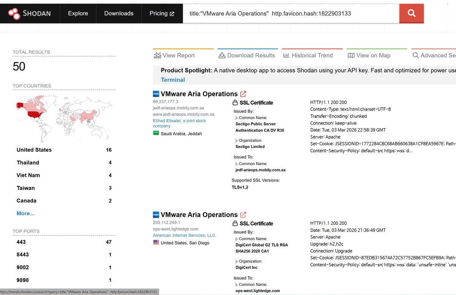Click SSL Certificate lock icon for jedf-ariaops result
Screen dimensions: 456x295
(x=235, y=103)
